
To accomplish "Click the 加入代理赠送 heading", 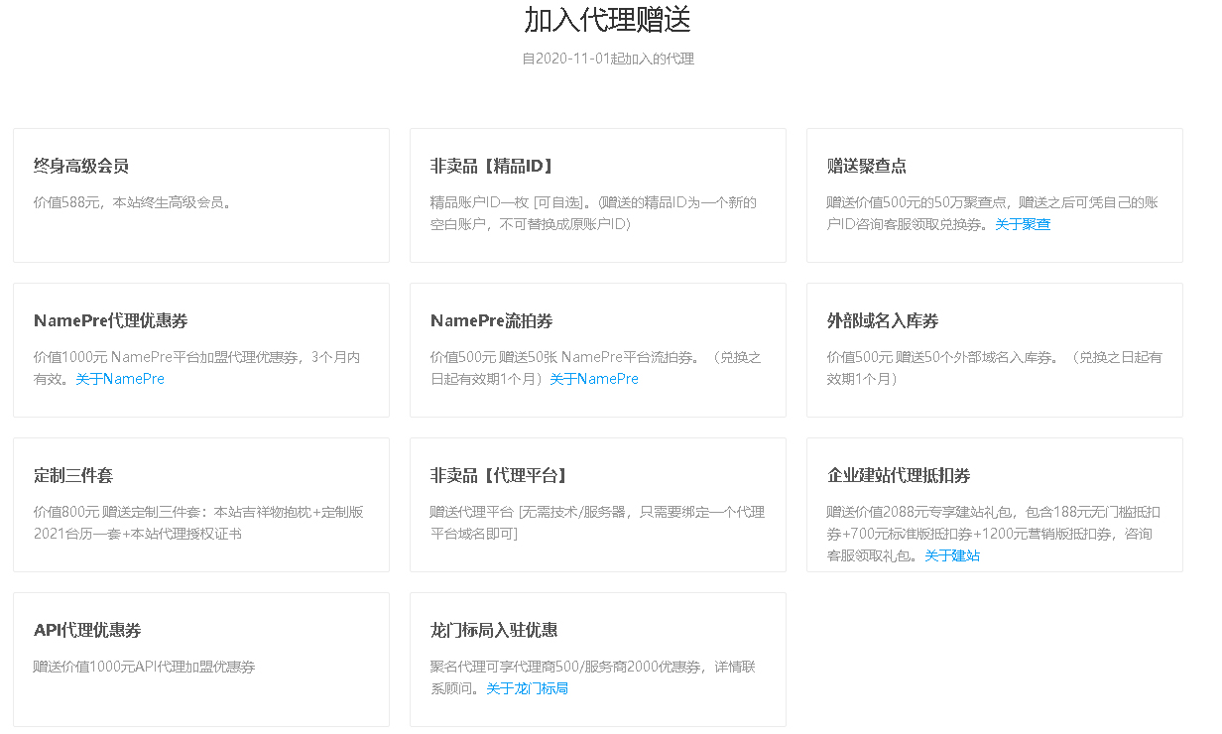I will 607,19.
